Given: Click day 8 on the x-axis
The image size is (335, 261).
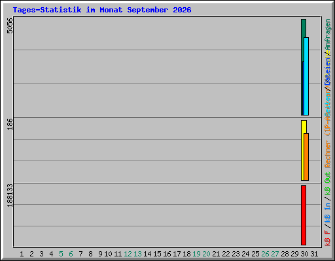Looking at the screenshot, I should click(x=90, y=254).
